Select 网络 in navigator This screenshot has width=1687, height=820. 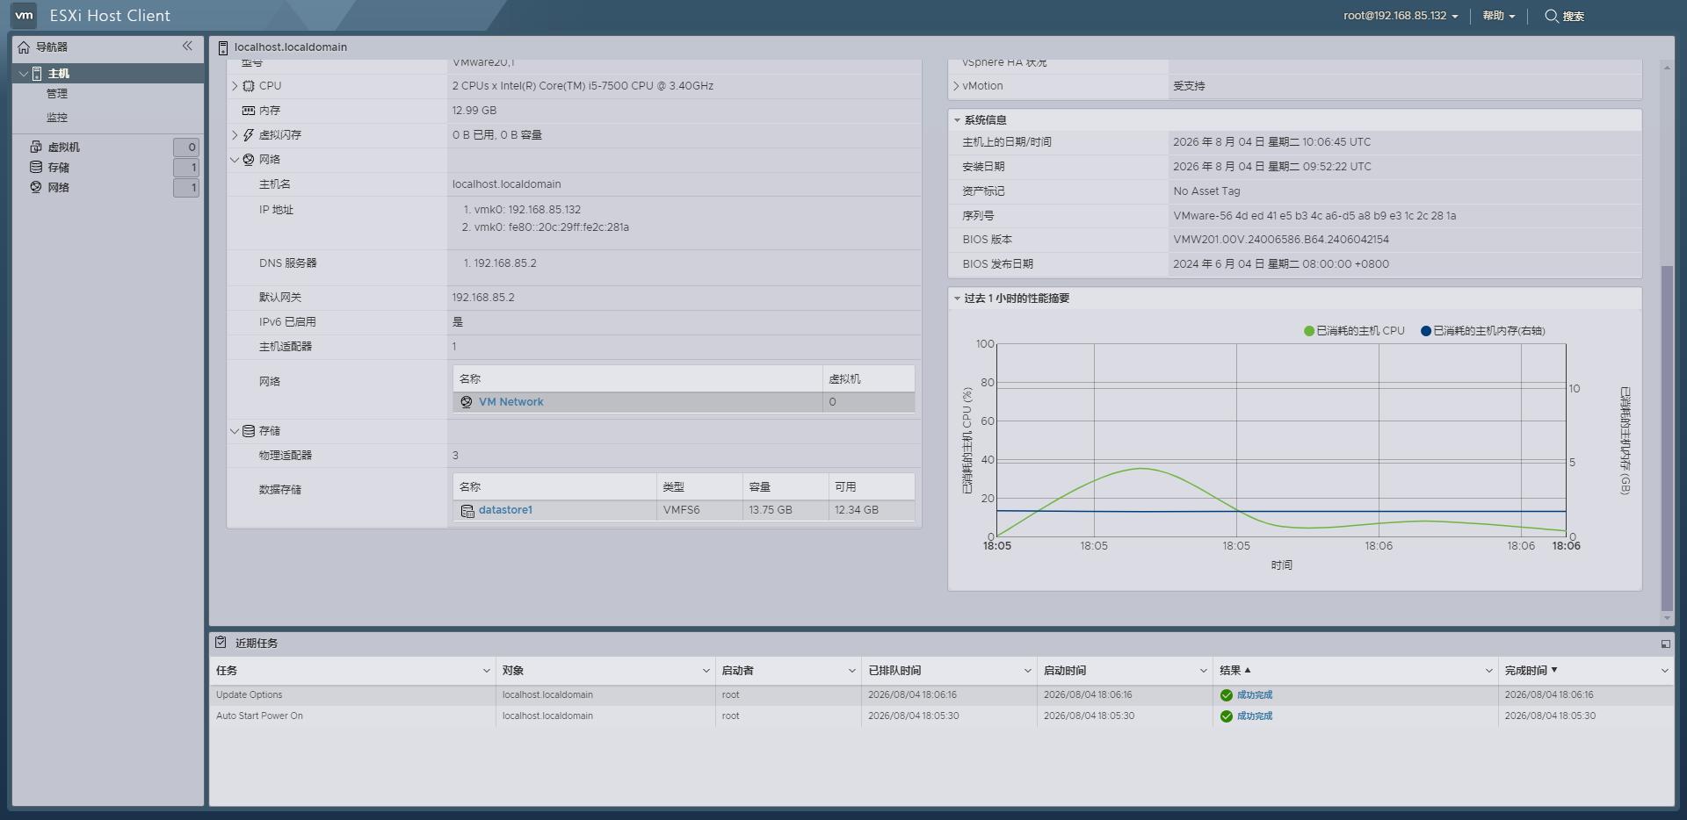pyautogui.click(x=58, y=188)
